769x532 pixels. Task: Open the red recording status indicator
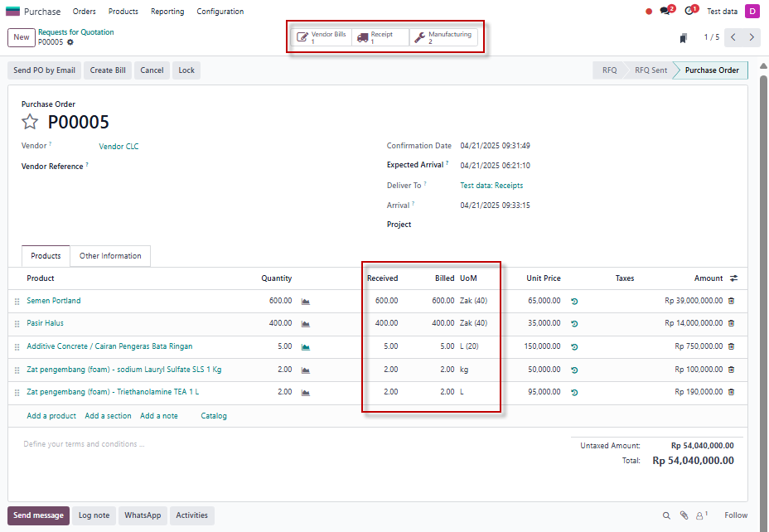point(649,12)
